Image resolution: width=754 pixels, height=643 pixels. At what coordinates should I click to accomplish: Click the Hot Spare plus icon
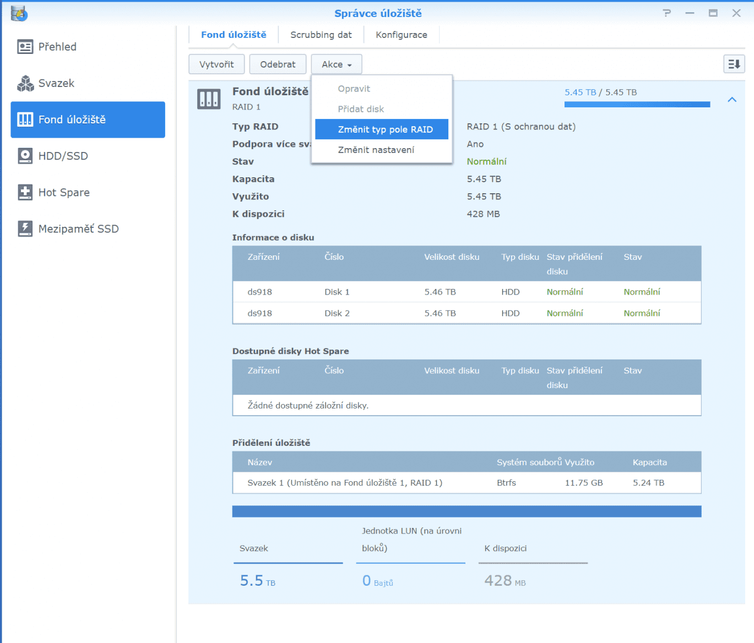(25, 192)
